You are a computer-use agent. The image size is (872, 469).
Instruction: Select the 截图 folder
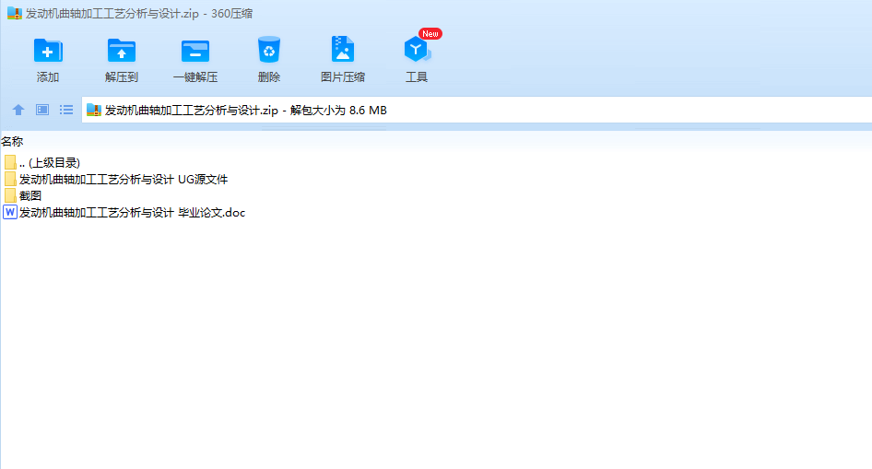[22, 195]
